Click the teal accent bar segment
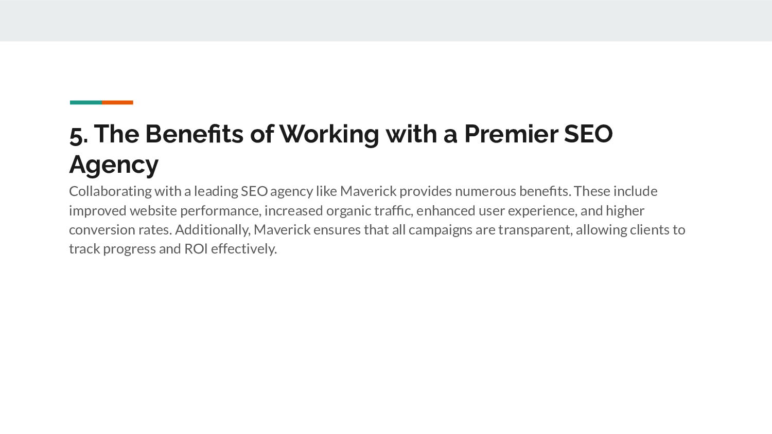Screen dimensions: 772x434 click(x=85, y=102)
